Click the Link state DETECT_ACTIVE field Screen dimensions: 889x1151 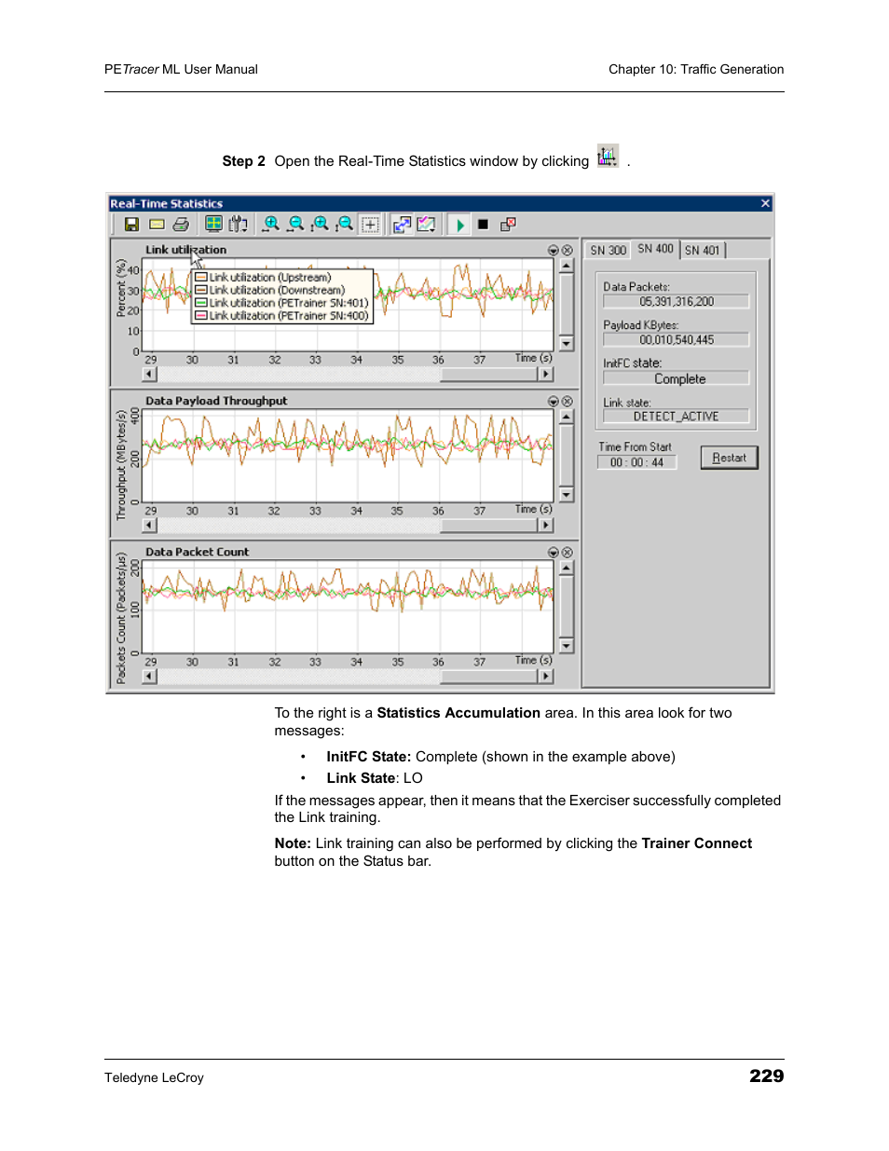point(677,417)
